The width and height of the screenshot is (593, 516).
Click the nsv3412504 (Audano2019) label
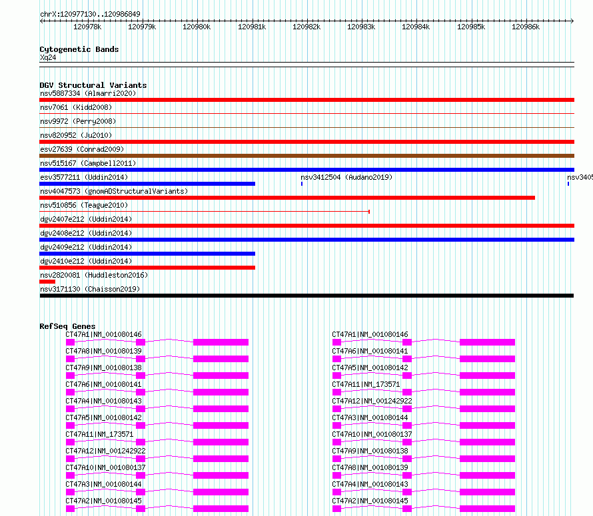(346, 177)
